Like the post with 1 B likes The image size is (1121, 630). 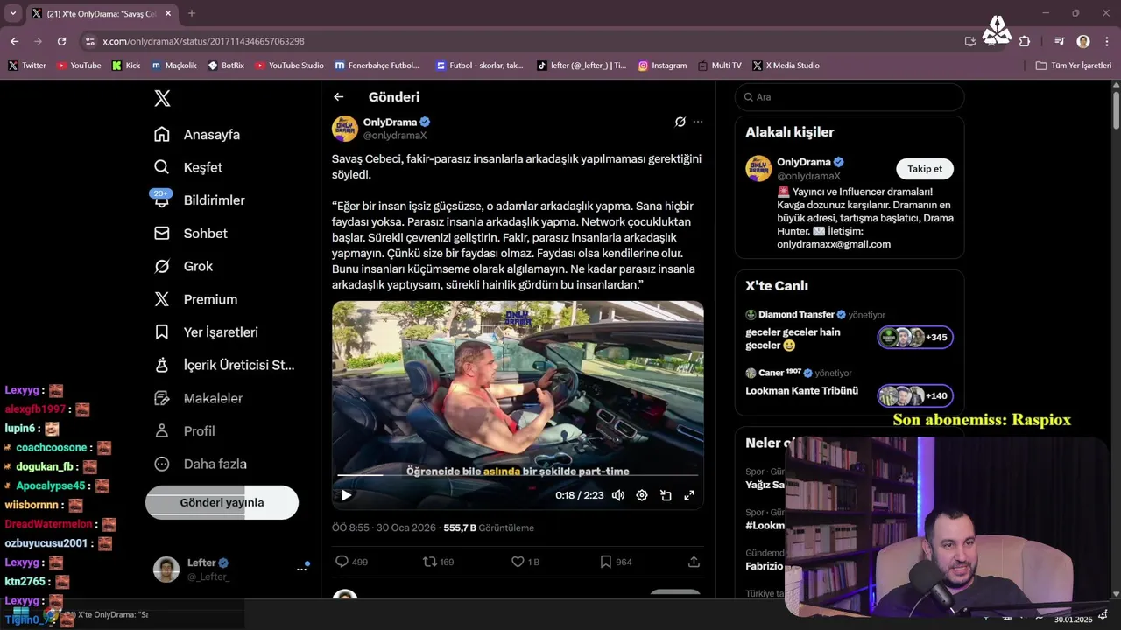click(x=518, y=562)
